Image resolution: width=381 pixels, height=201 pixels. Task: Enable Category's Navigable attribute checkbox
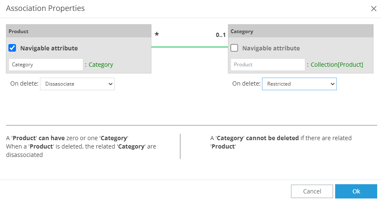[x=235, y=48]
